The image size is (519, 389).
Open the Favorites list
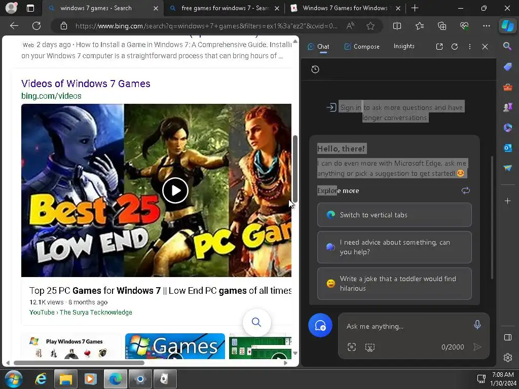pos(419,26)
